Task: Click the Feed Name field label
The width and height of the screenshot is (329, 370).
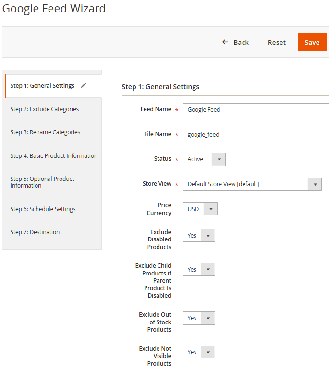Action: (x=156, y=109)
